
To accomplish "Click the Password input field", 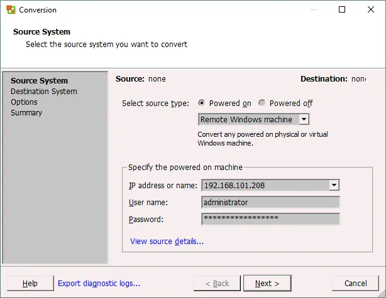I will tap(270, 219).
